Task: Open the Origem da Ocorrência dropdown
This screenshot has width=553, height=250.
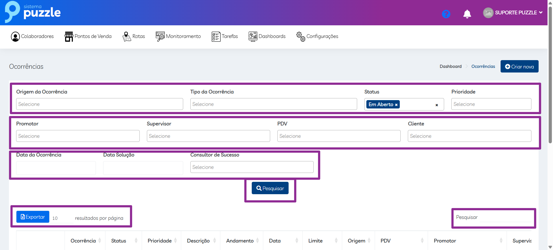Action: pyautogui.click(x=99, y=104)
